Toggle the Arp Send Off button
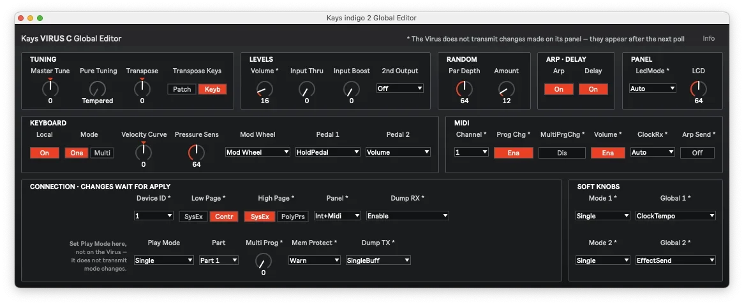 click(x=697, y=153)
